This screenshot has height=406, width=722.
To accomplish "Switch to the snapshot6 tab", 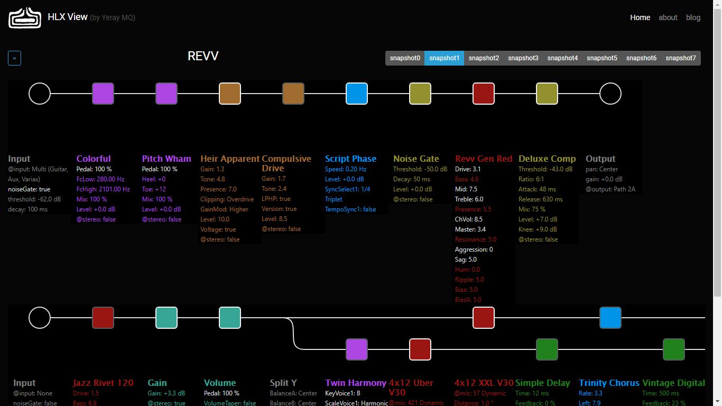I will pos(641,58).
